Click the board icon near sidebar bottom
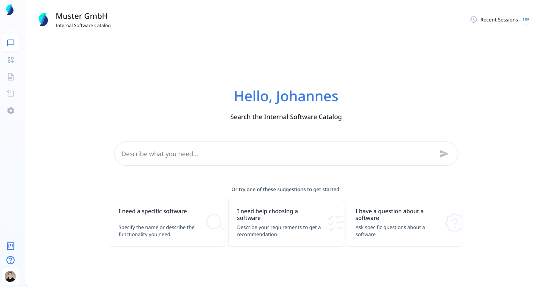542x287 pixels. pyautogui.click(x=11, y=246)
